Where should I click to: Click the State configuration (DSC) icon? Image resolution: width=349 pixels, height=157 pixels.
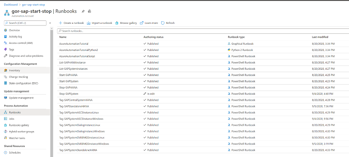click(x=5, y=83)
